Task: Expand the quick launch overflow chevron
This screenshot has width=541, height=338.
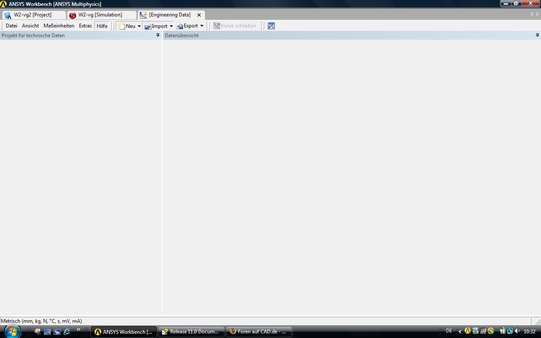Action: pos(78,330)
